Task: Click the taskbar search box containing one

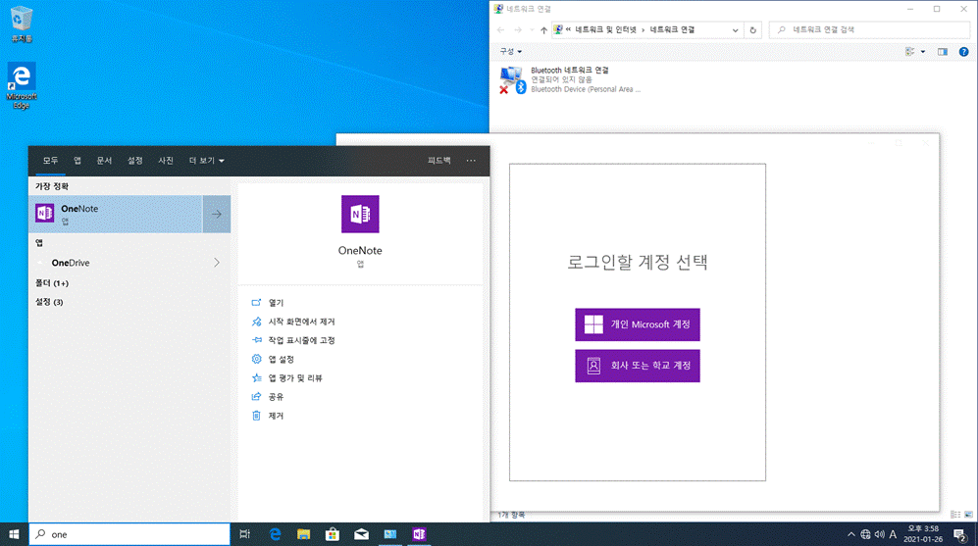Action: coord(129,534)
